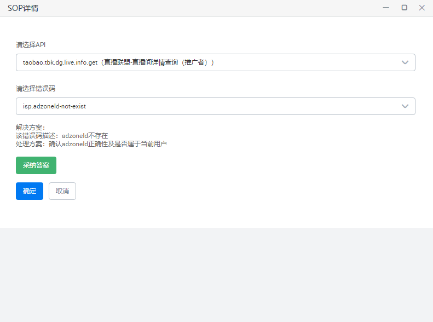Click the chevron arrow of API dropdown
This screenshot has width=433, height=322.
405,62
